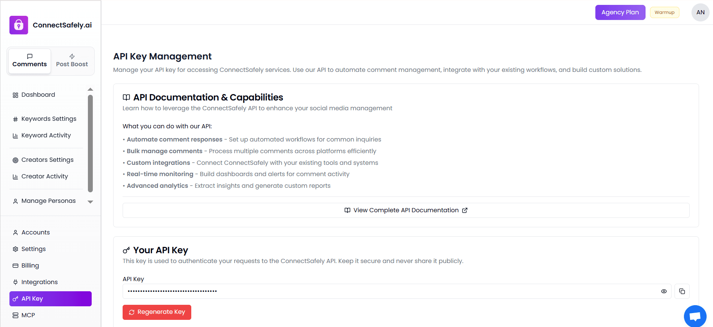
Task: Select the Integrations plug icon
Action: (15, 282)
